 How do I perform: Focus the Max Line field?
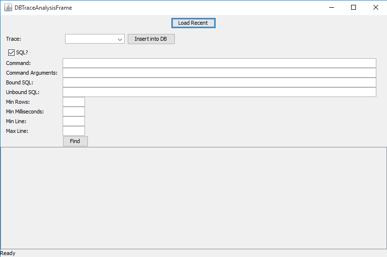(74, 131)
